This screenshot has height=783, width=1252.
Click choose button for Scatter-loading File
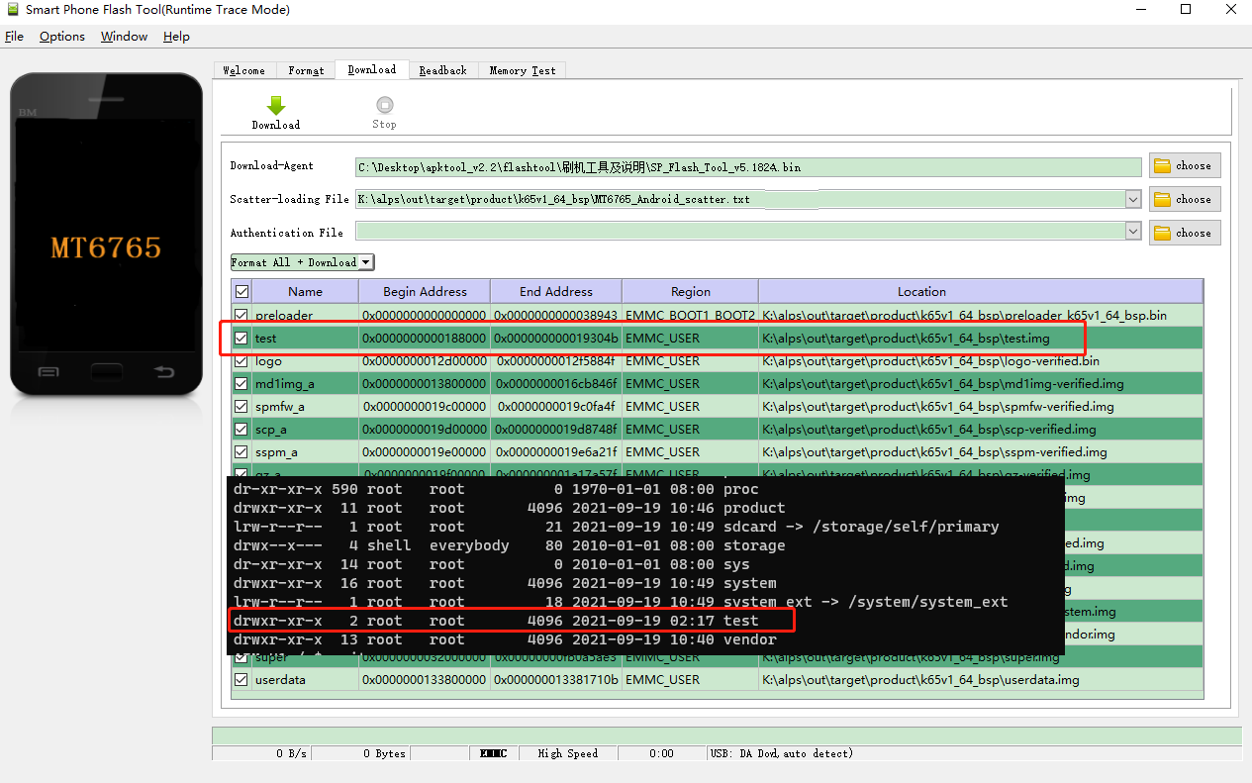click(x=1184, y=198)
